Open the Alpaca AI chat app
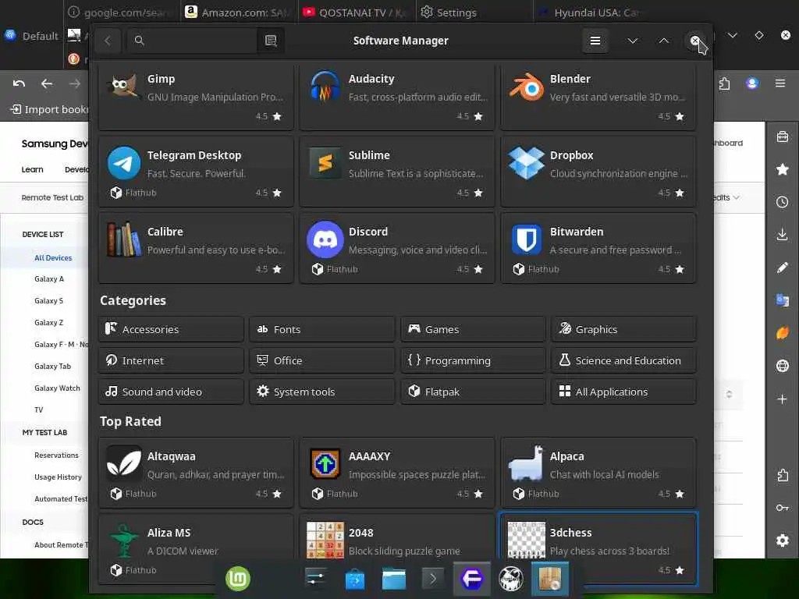 (x=598, y=473)
